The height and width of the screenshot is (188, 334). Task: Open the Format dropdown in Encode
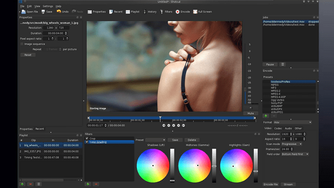tap(292, 122)
